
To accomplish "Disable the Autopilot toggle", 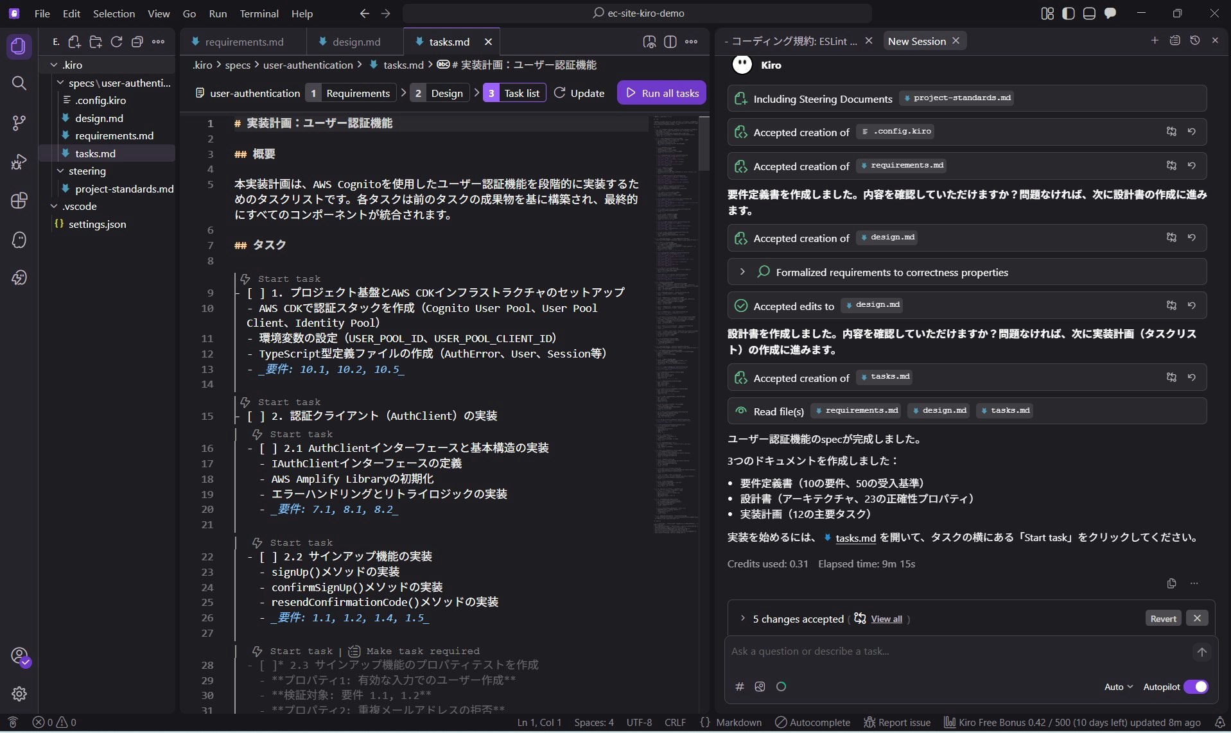I will (x=1197, y=687).
